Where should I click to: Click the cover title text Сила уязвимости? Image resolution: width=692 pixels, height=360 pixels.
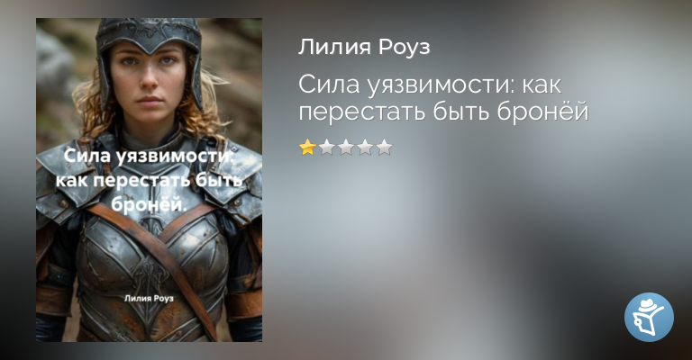149,156
